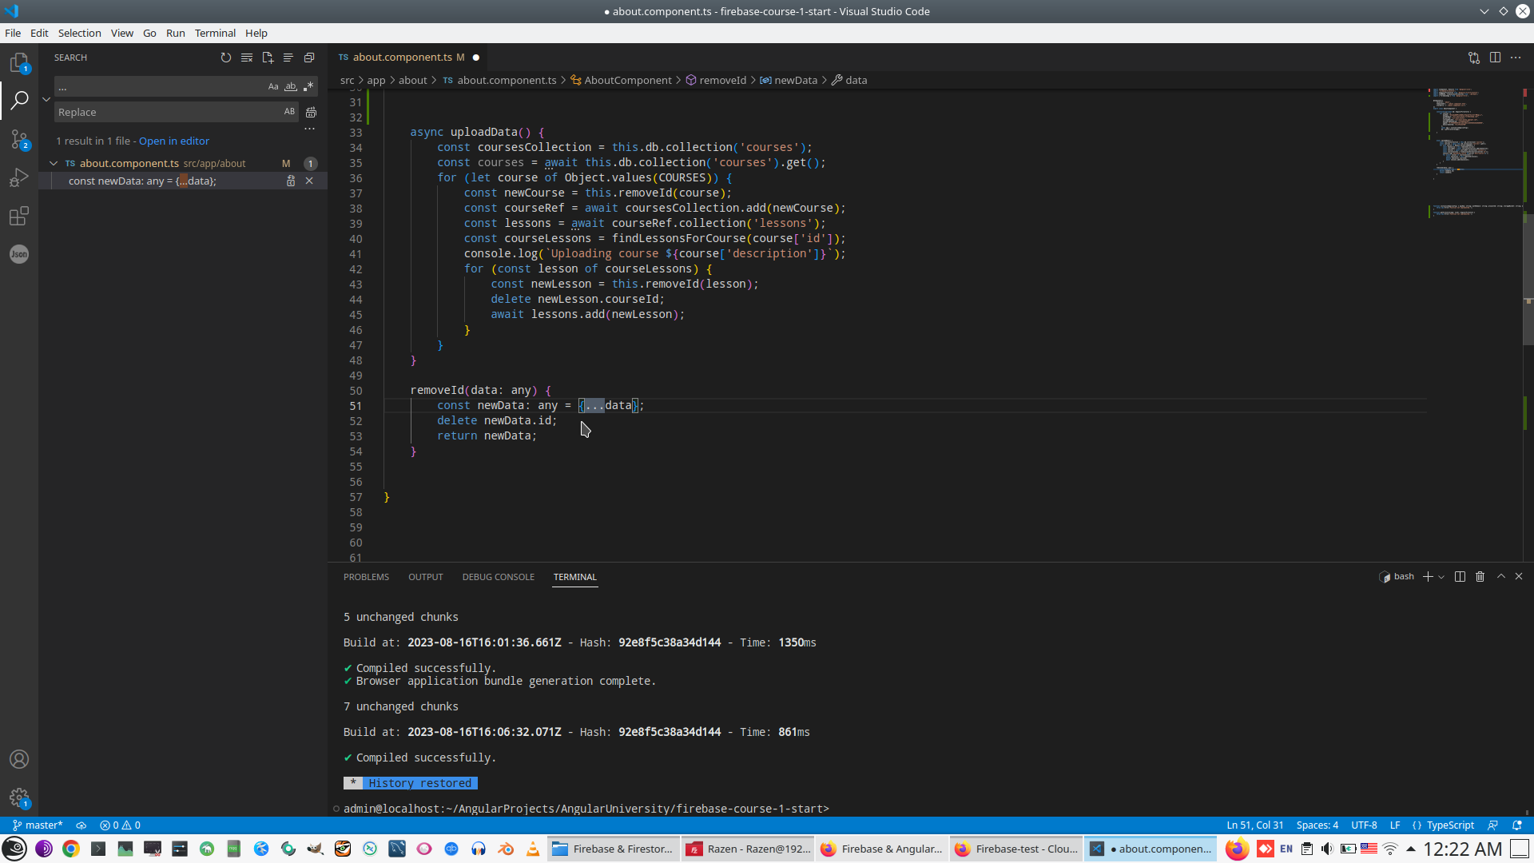Toggle Use Regular Expression in search
Screen dimensions: 1534x863
[x=308, y=86]
